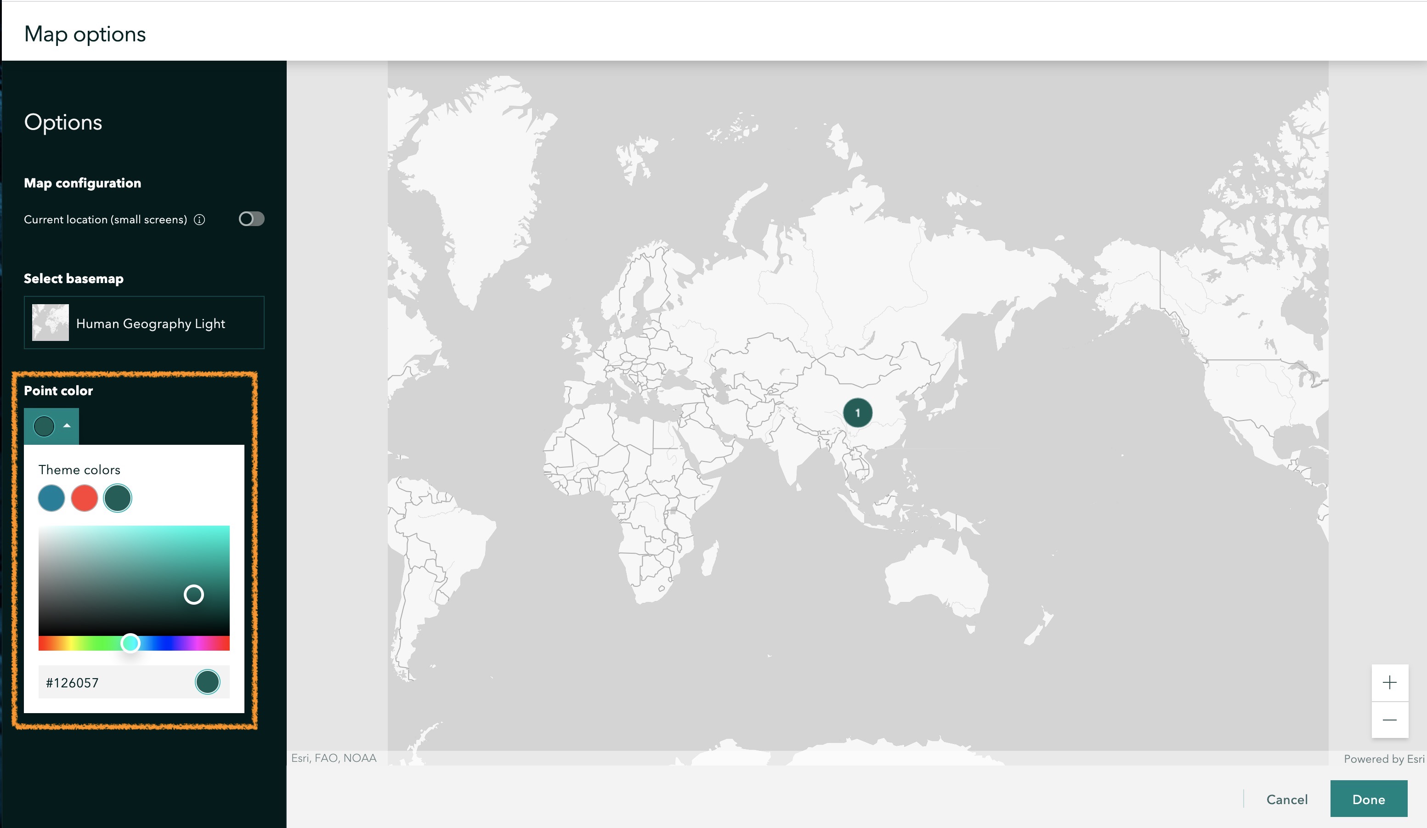Click Done to save map options

tap(1369, 799)
